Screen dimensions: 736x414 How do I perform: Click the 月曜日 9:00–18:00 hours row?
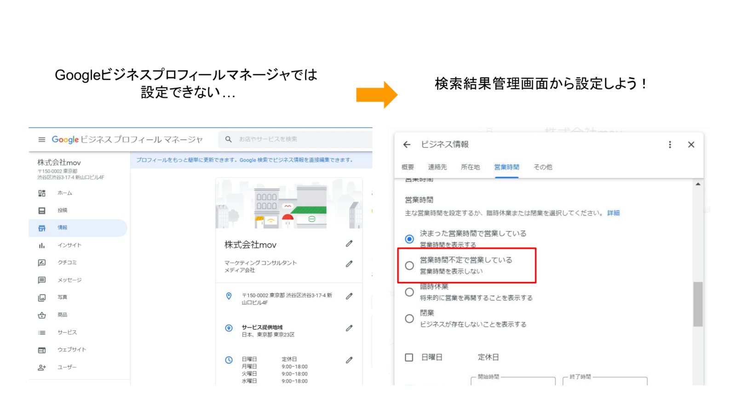(x=275, y=367)
